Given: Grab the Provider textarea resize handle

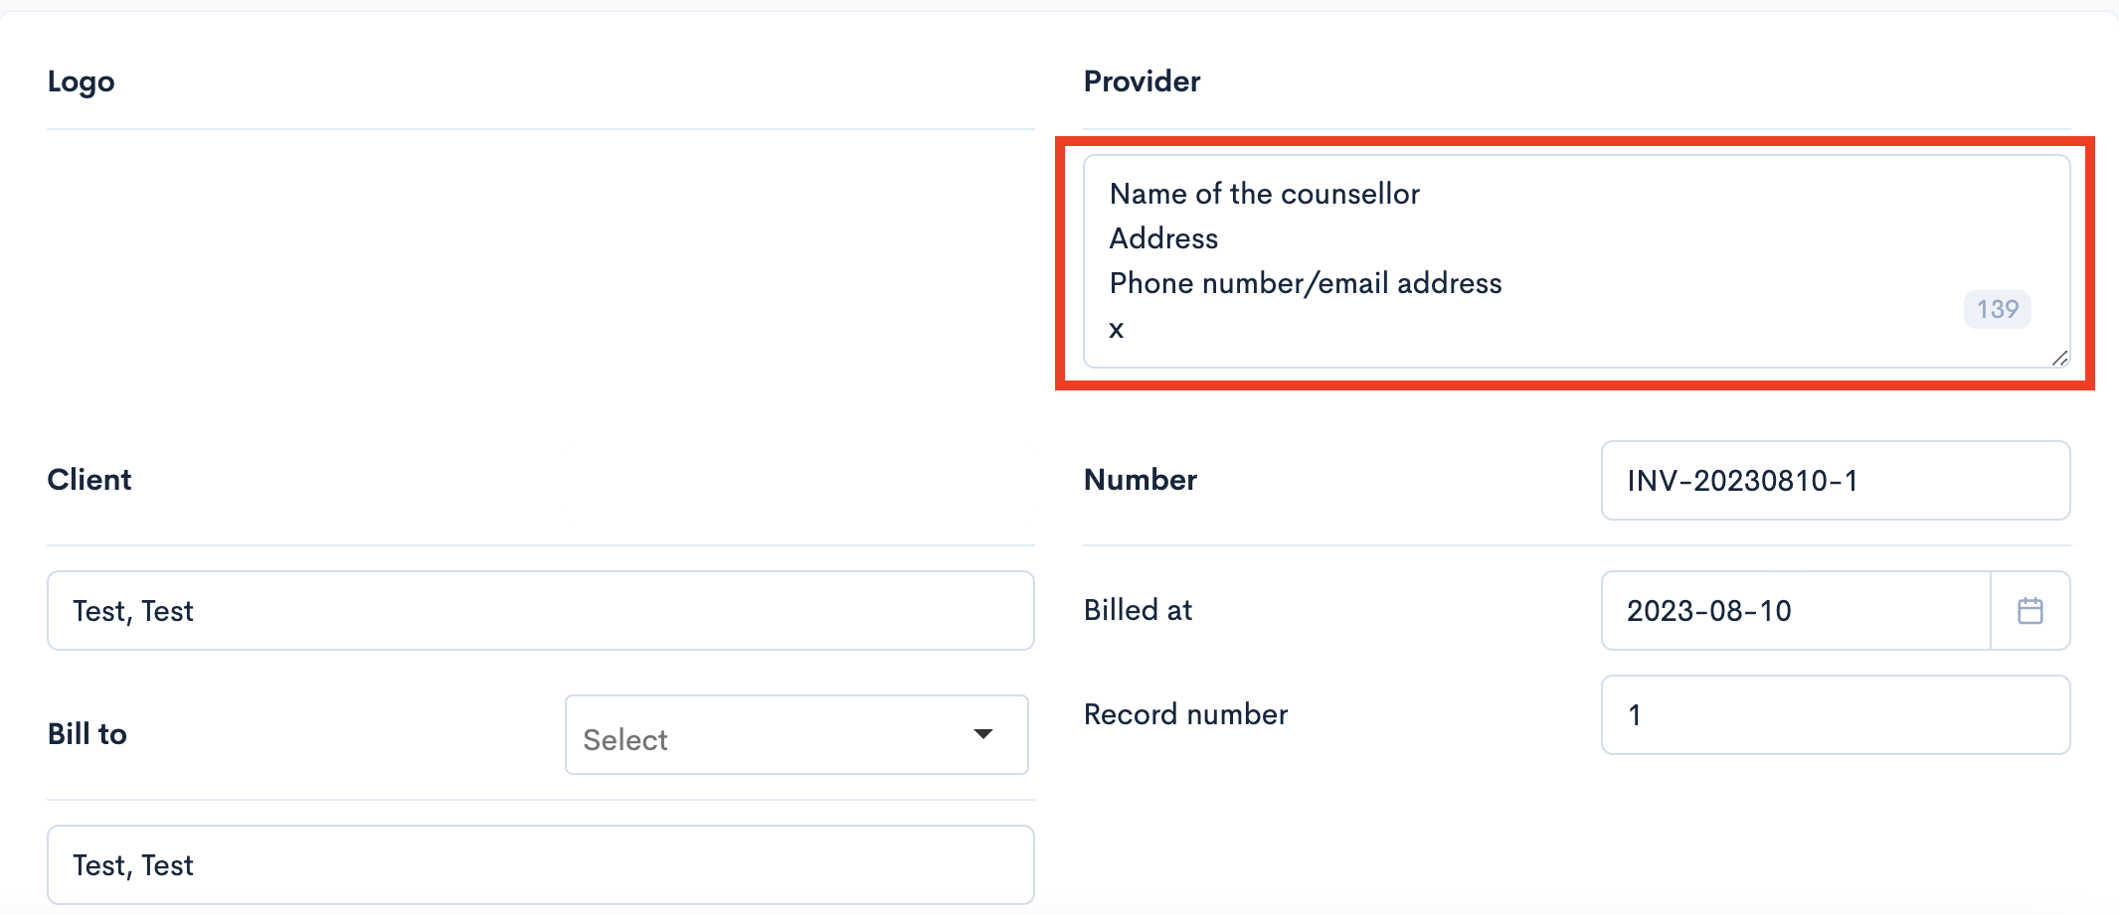Looking at the screenshot, I should 2059,358.
